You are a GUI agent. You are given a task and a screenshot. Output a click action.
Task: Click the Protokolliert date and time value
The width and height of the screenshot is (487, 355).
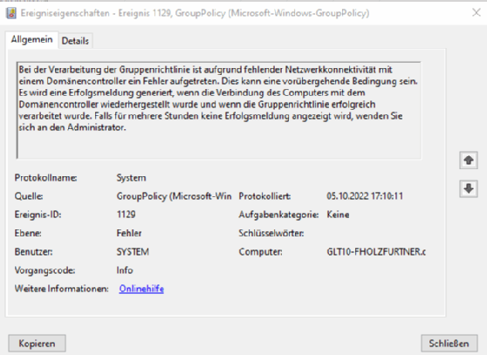tap(365, 196)
